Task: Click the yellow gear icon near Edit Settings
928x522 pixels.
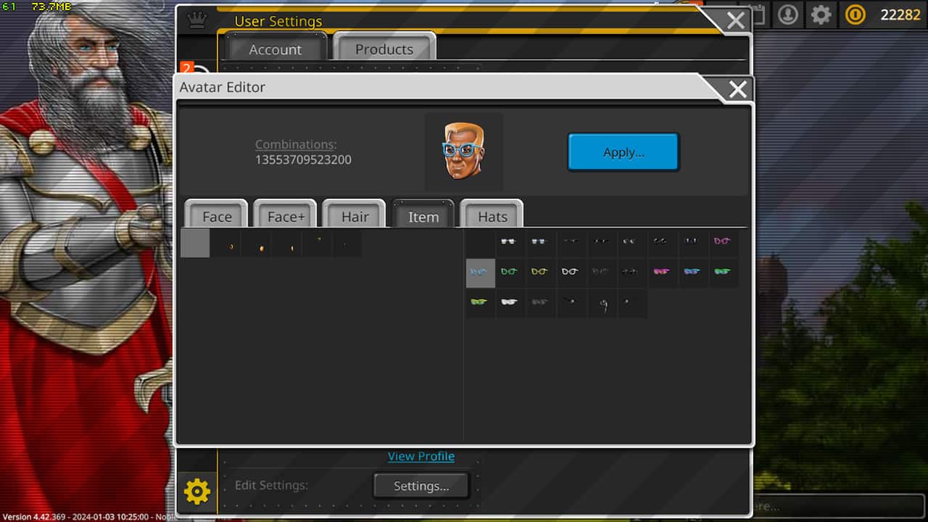Action: click(x=196, y=492)
